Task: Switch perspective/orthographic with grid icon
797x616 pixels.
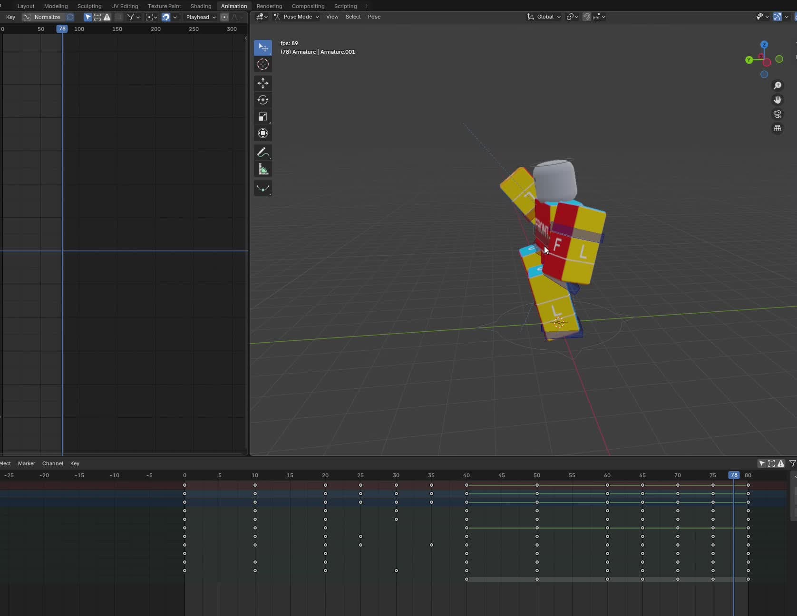Action: [778, 128]
